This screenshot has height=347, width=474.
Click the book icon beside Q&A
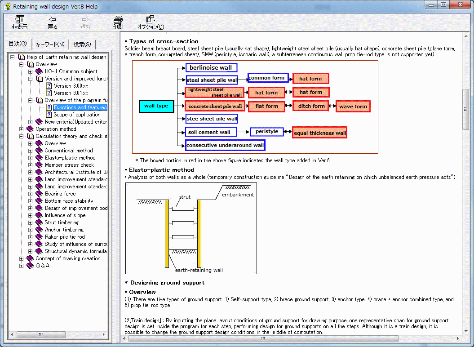pyautogui.click(x=30, y=266)
